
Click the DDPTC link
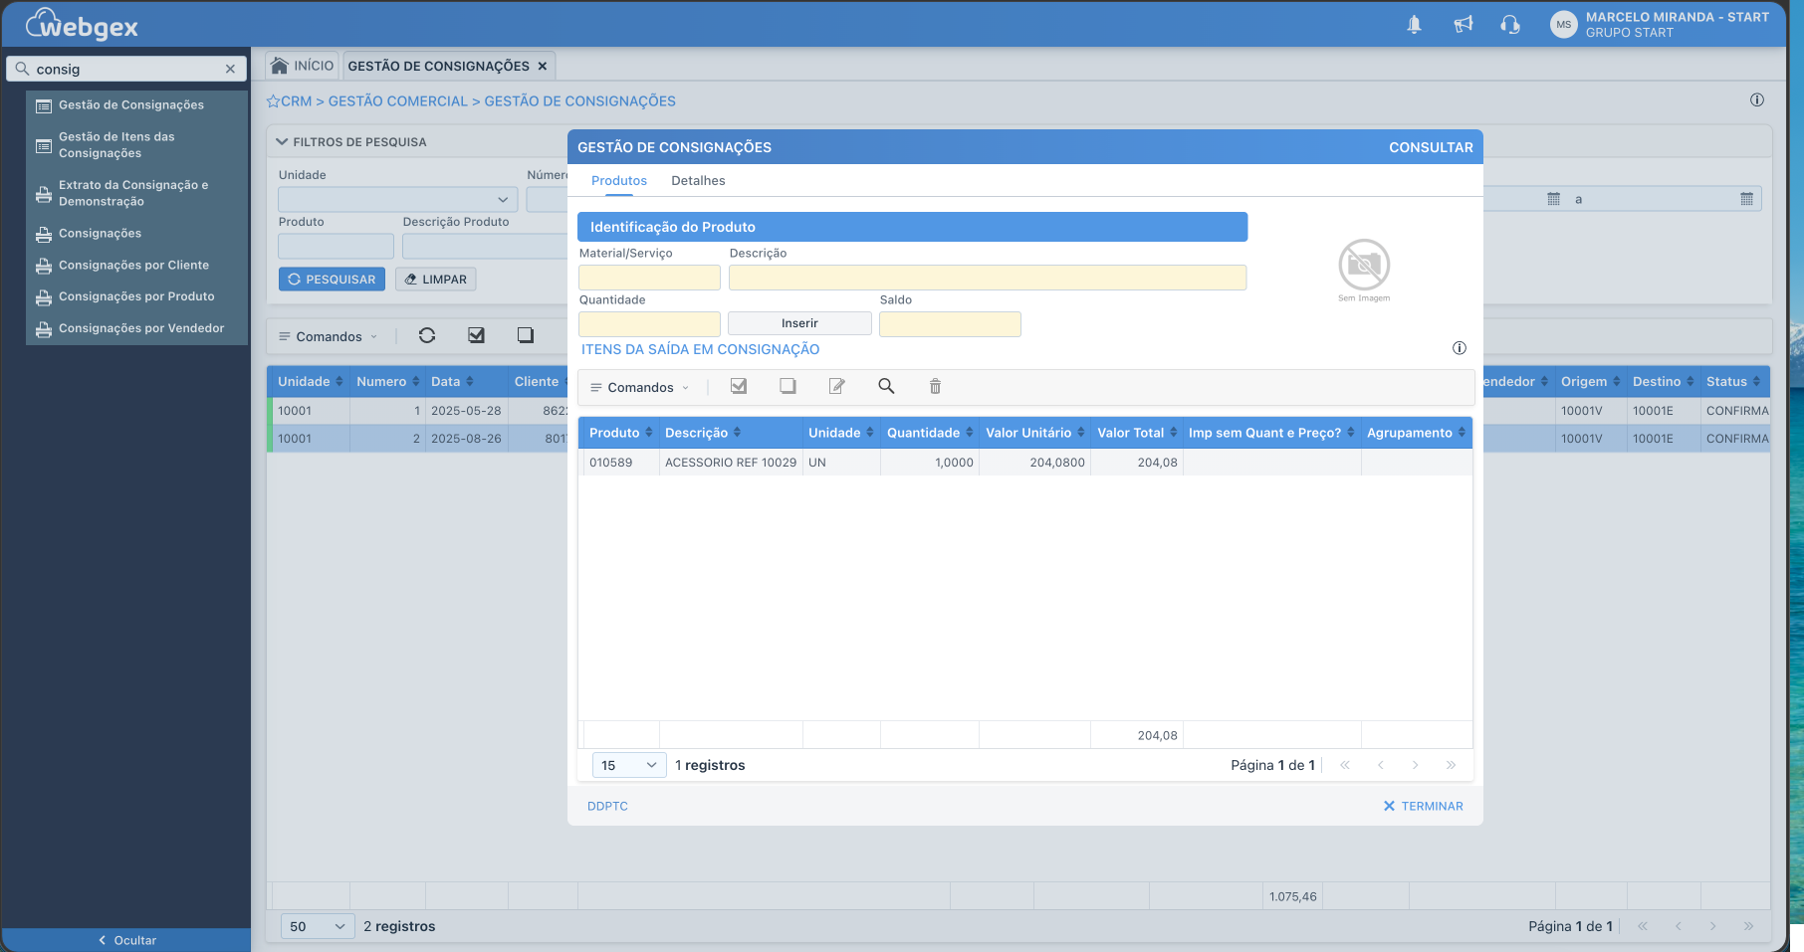(607, 807)
